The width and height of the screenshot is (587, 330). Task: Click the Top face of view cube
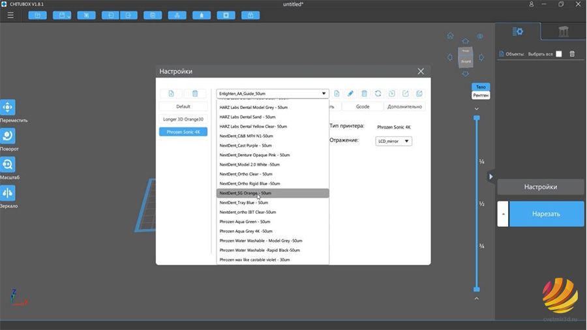(466, 51)
